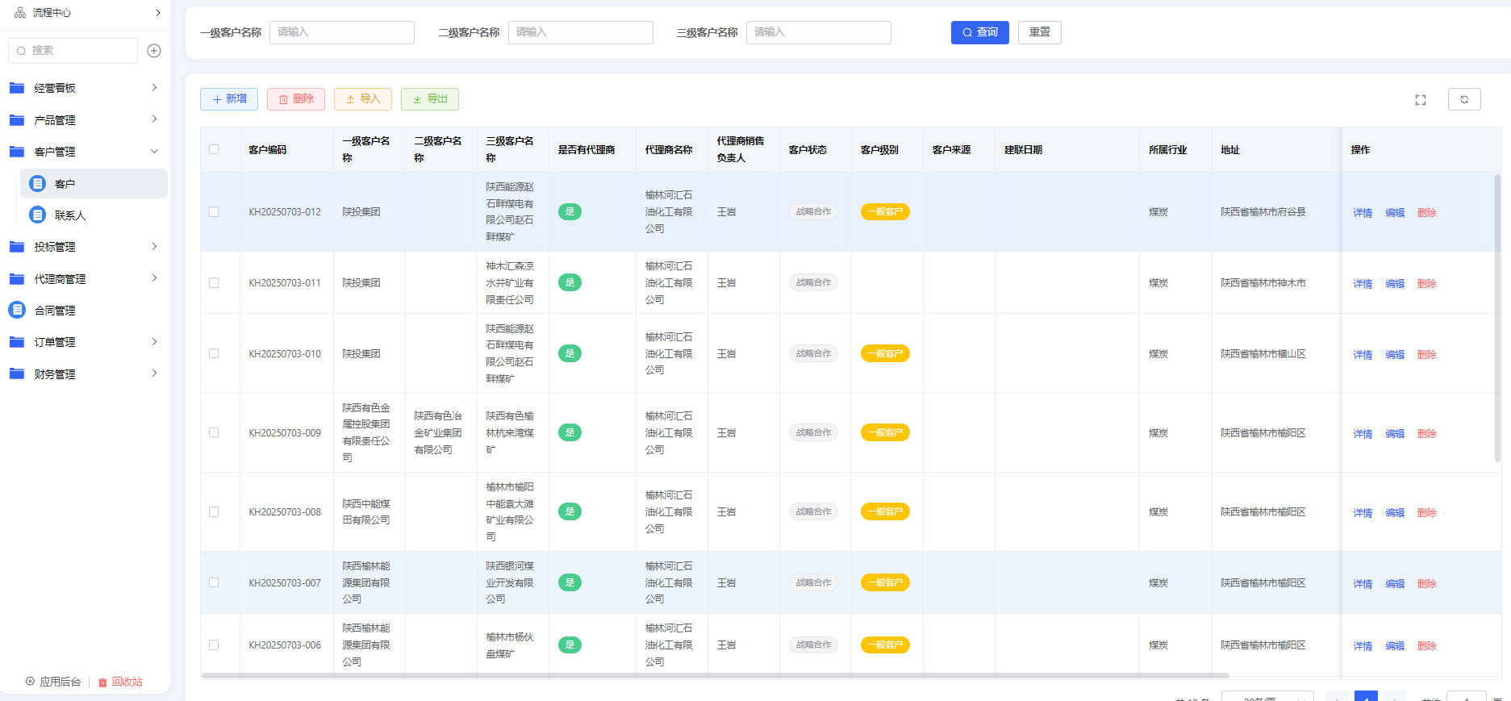Open 经营看板 via its folder icon
This screenshot has height=701, width=1511.
click(x=17, y=88)
